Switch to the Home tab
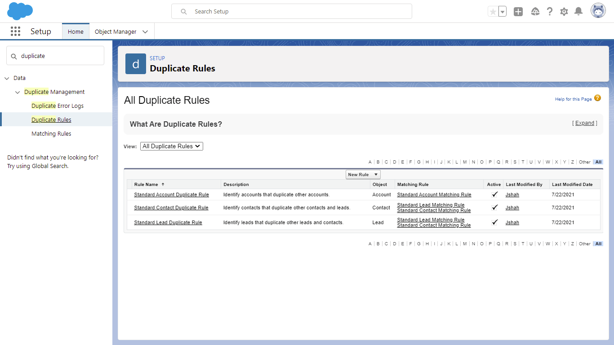The image size is (614, 345). pos(76,31)
